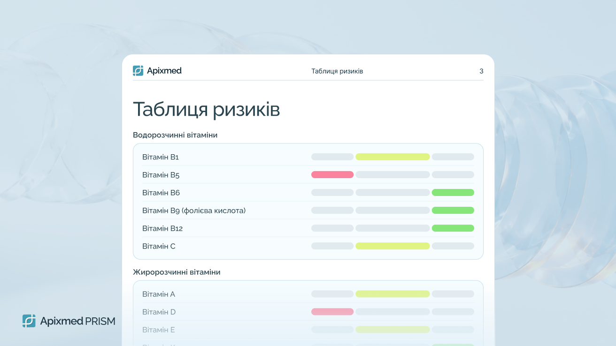Click the 'Вітамін B6' row label

coord(161,193)
